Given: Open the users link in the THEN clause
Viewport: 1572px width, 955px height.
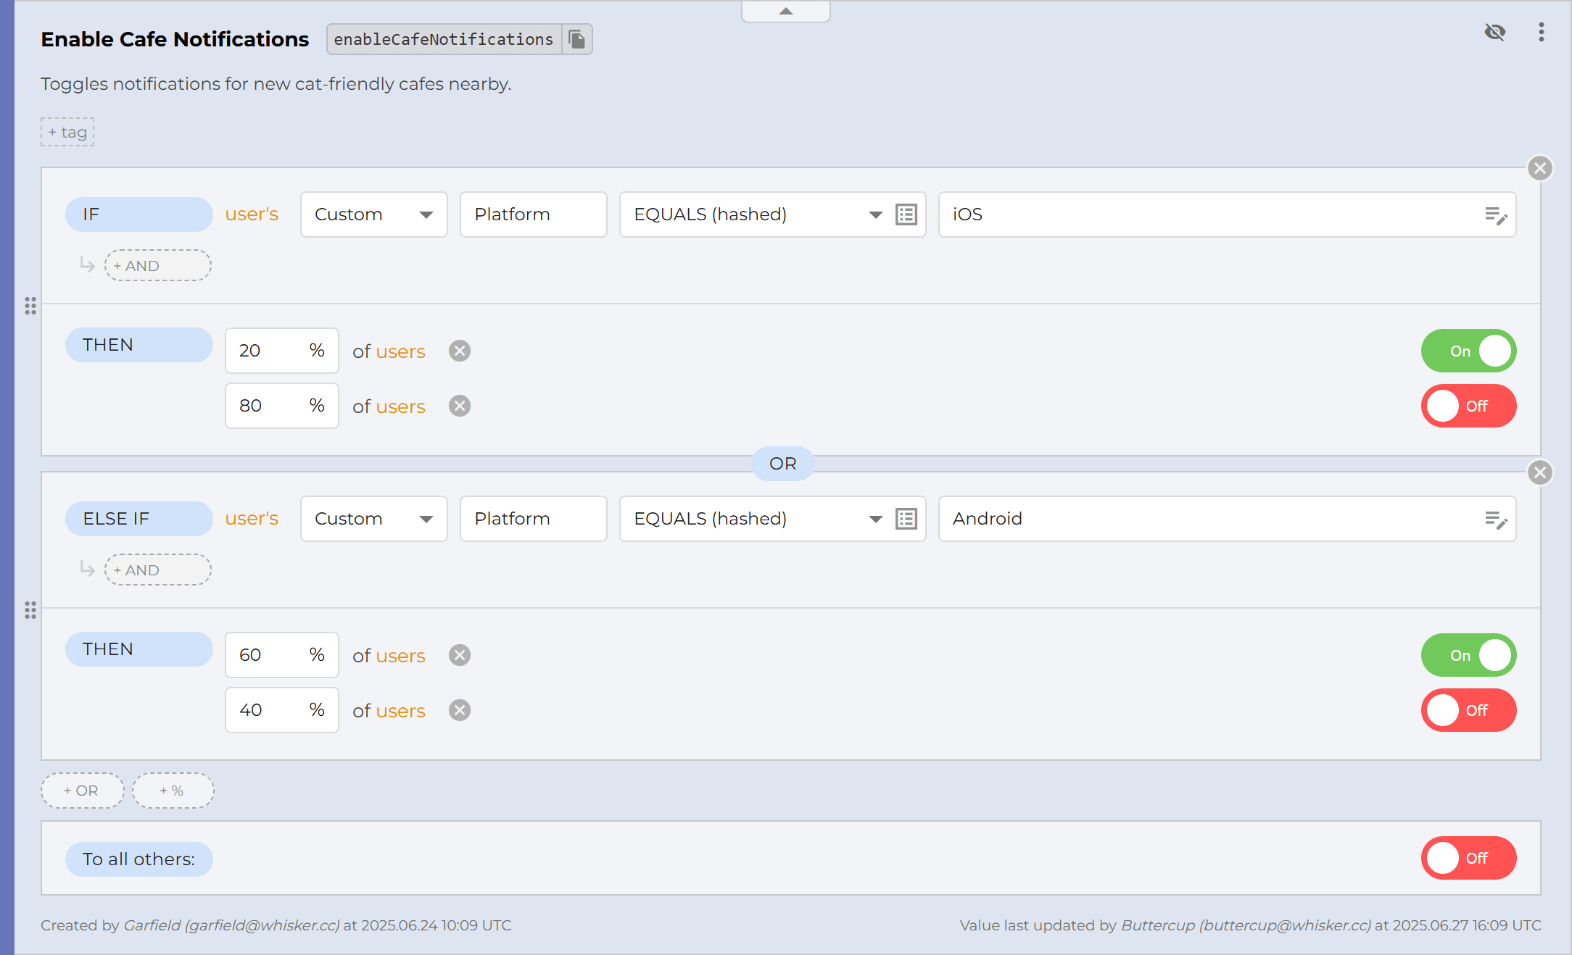Looking at the screenshot, I should point(400,351).
